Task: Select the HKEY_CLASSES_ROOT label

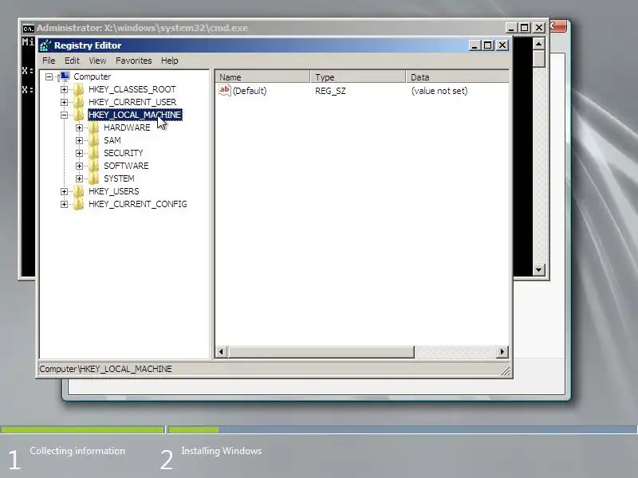Action: pos(132,89)
